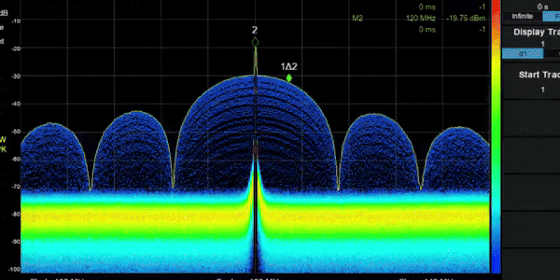The width and height of the screenshot is (560, 280).
Task: Open the Display Trace softkey
Action: [535, 32]
